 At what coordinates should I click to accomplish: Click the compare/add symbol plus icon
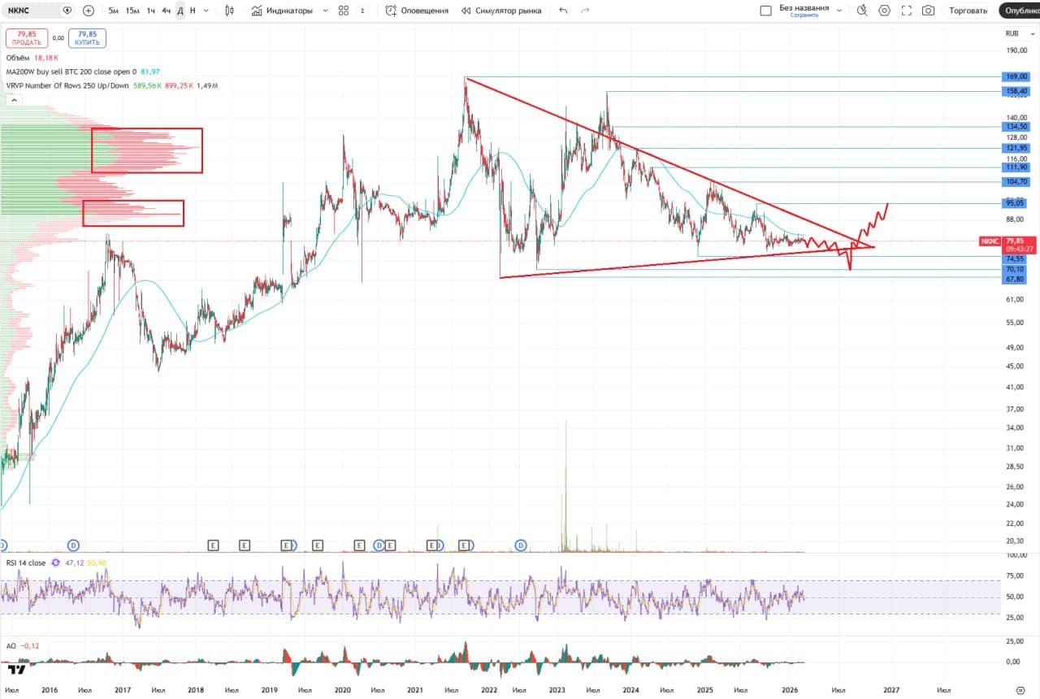coord(89,11)
